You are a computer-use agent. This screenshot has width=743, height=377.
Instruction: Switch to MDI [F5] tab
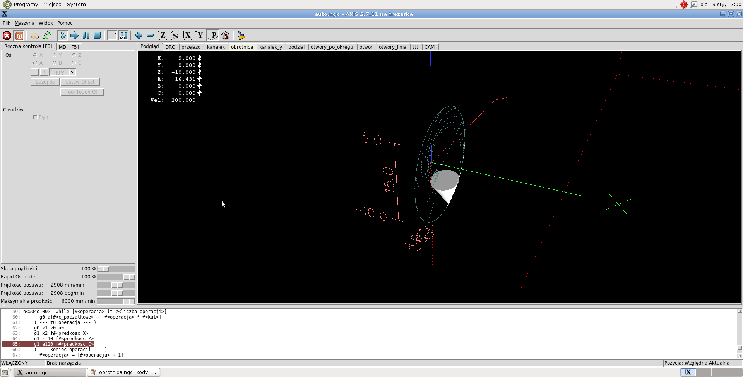pos(69,47)
